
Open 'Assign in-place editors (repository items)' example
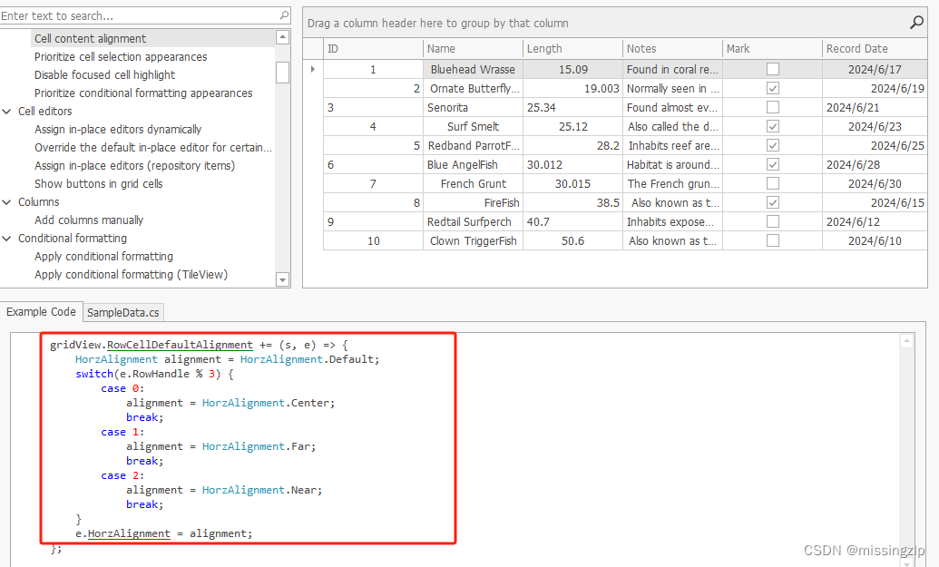(134, 165)
